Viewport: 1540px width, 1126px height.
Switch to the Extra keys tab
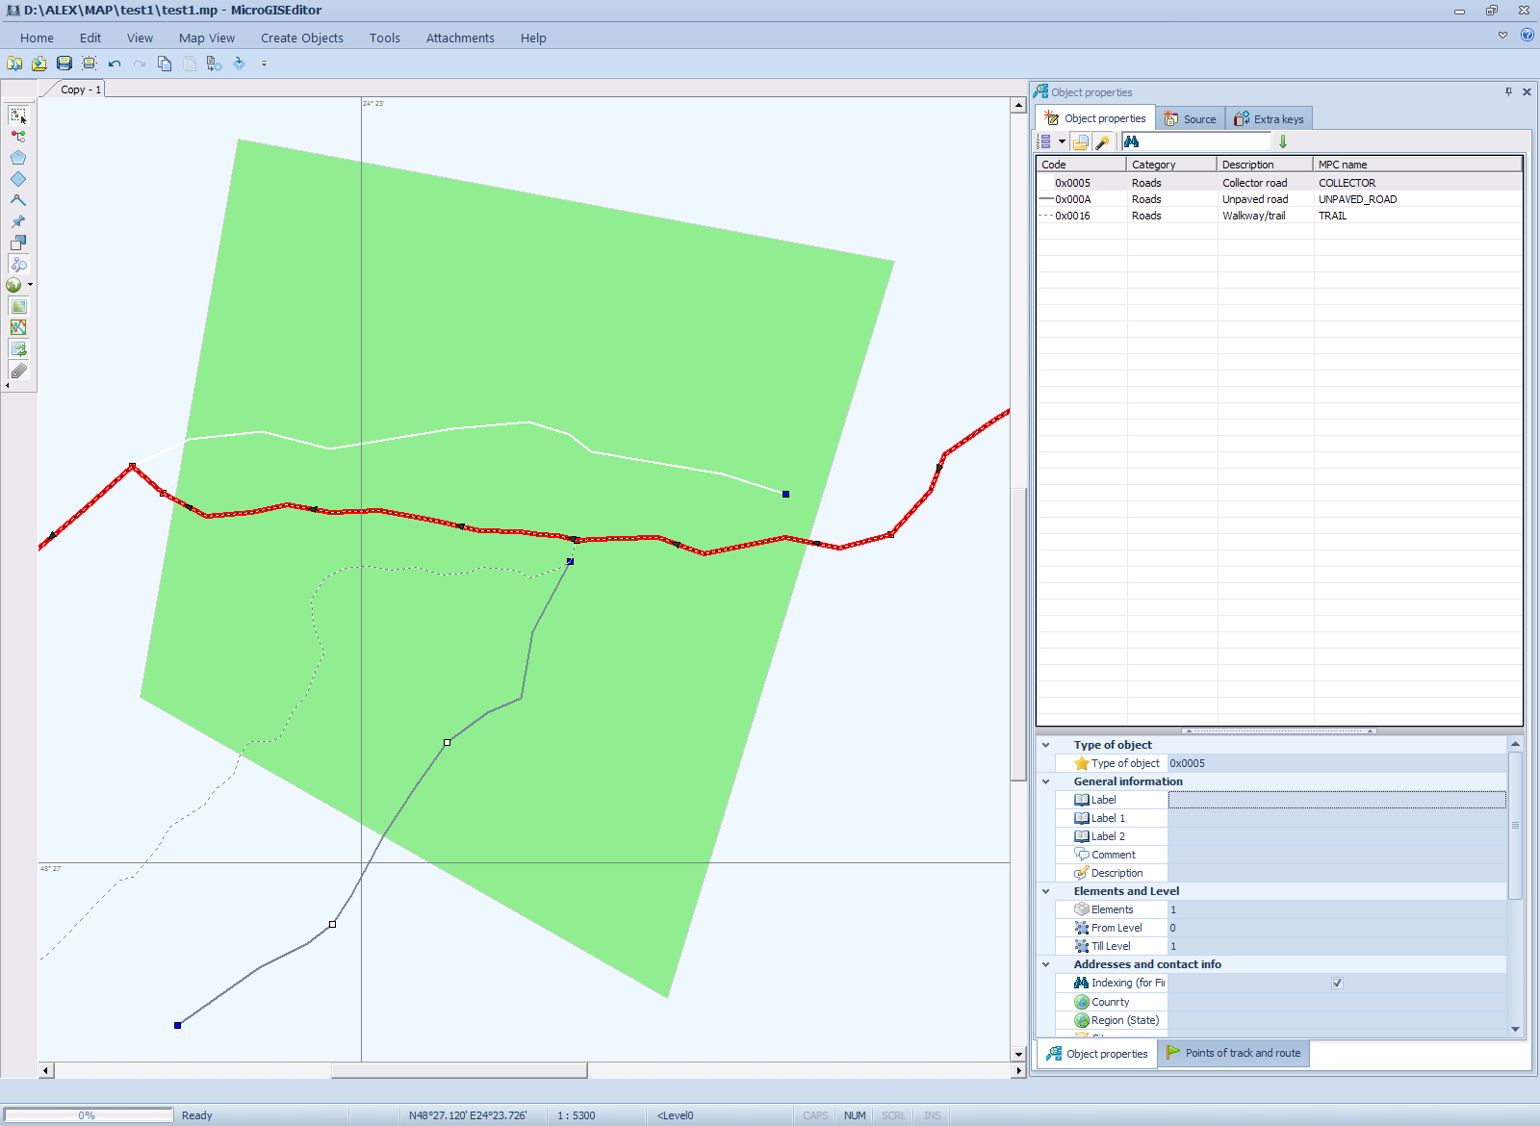1269,119
